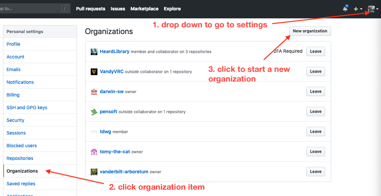The height and width of the screenshot is (196, 381).
Task: Go to Marketplace in the top navigation
Action: point(144,9)
